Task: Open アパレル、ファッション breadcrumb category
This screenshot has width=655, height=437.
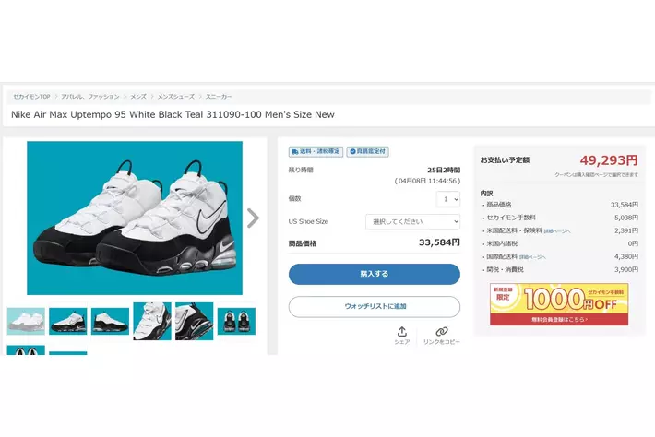Action: click(90, 96)
